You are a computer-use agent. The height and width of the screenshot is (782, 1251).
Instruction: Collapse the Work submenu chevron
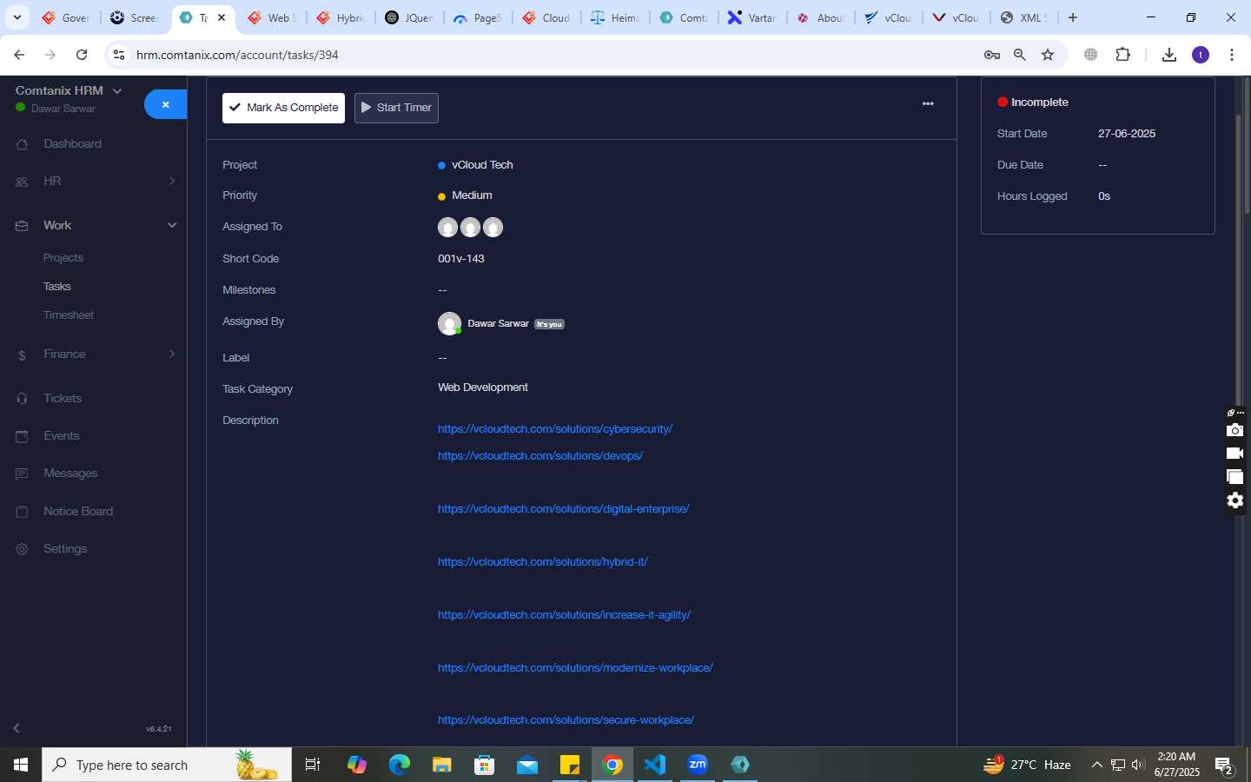(x=172, y=225)
